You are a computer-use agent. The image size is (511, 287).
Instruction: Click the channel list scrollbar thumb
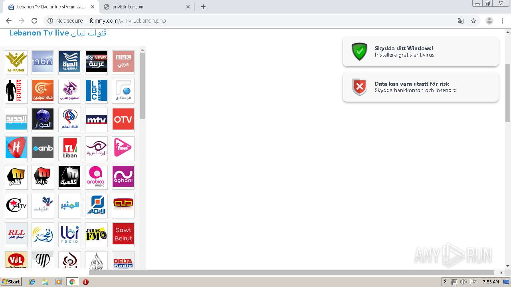143,86
